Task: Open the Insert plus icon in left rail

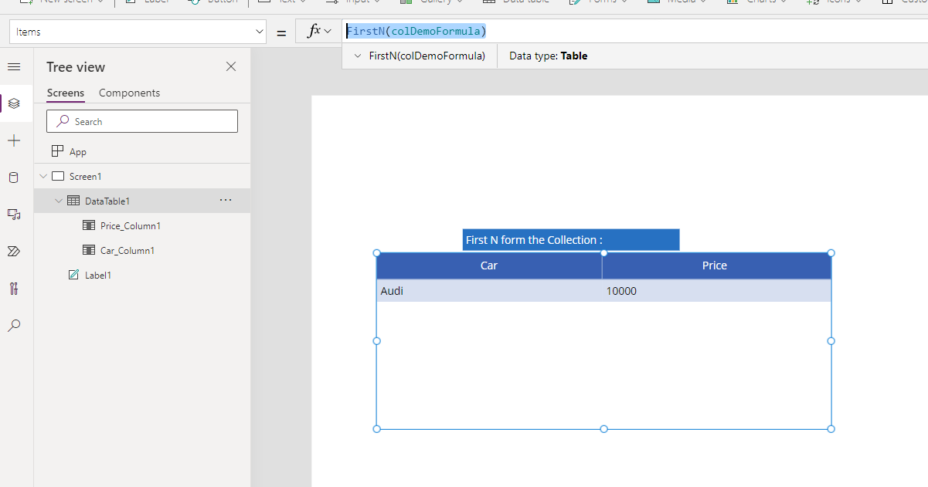Action: coord(14,140)
